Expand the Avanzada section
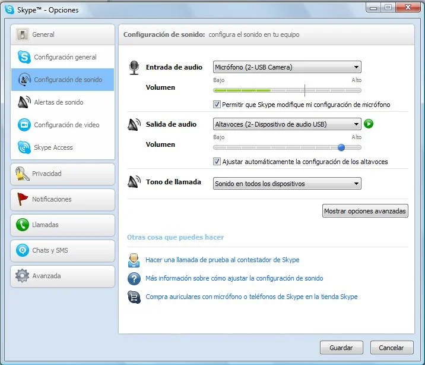Screen dimensions: 425x365 coord(62,276)
